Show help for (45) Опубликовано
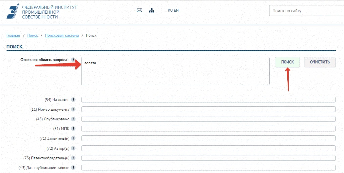Screen dimensions: 344x173 click(x=73, y=119)
